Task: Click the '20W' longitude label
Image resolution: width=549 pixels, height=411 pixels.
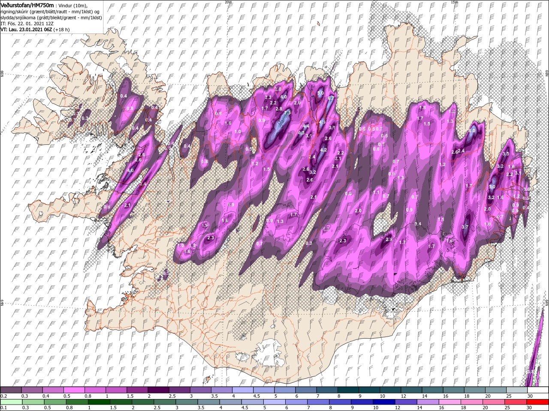Action: (x=228, y=2)
